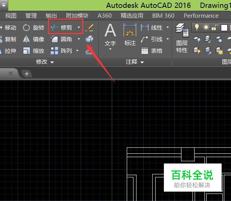Image resolution: width=231 pixels, height=201 pixels.
Task: Click the Offset tool icon
Action: [x=88, y=52]
